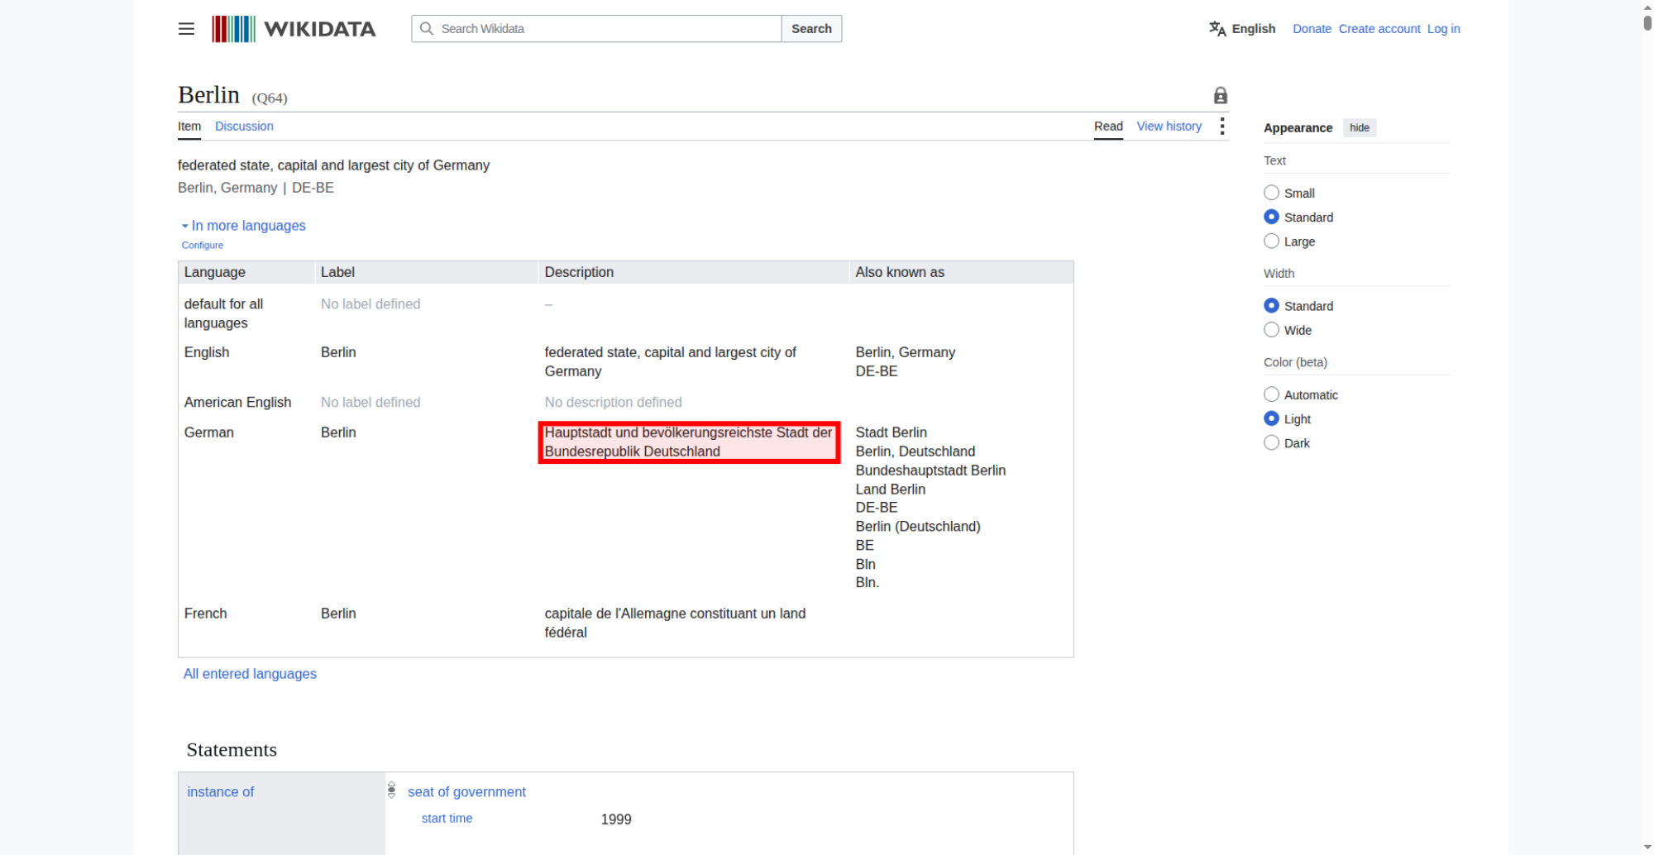1654x855 pixels.
Task: Select Wide width option
Action: coord(1271,329)
